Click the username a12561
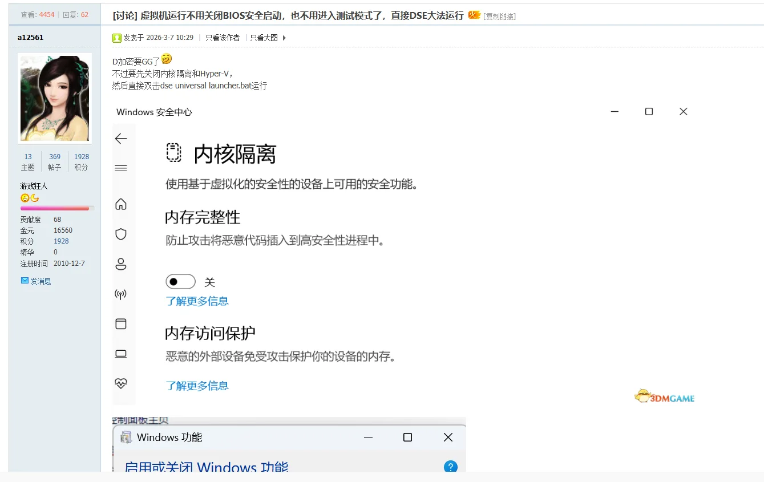The image size is (764, 482). (30, 37)
